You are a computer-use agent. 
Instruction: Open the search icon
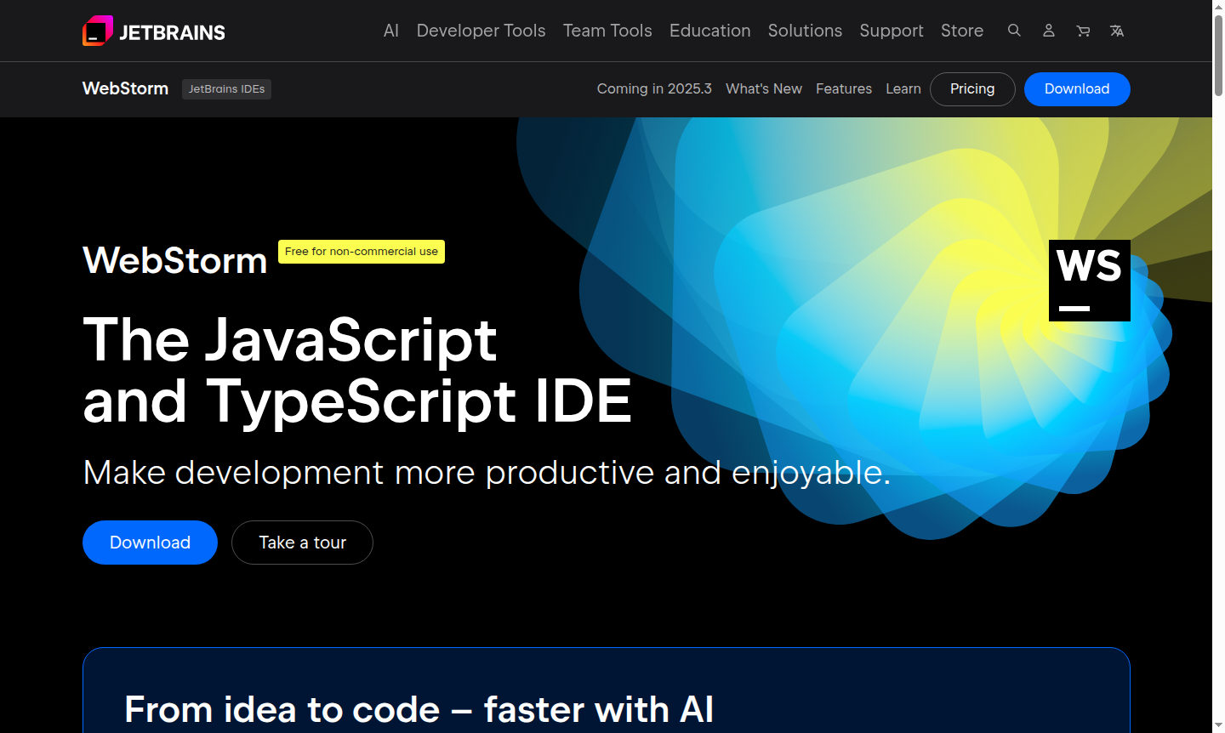coord(1014,31)
